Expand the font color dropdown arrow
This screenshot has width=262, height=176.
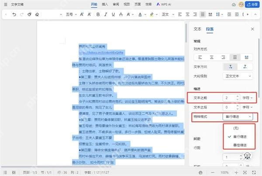coord(145,14)
